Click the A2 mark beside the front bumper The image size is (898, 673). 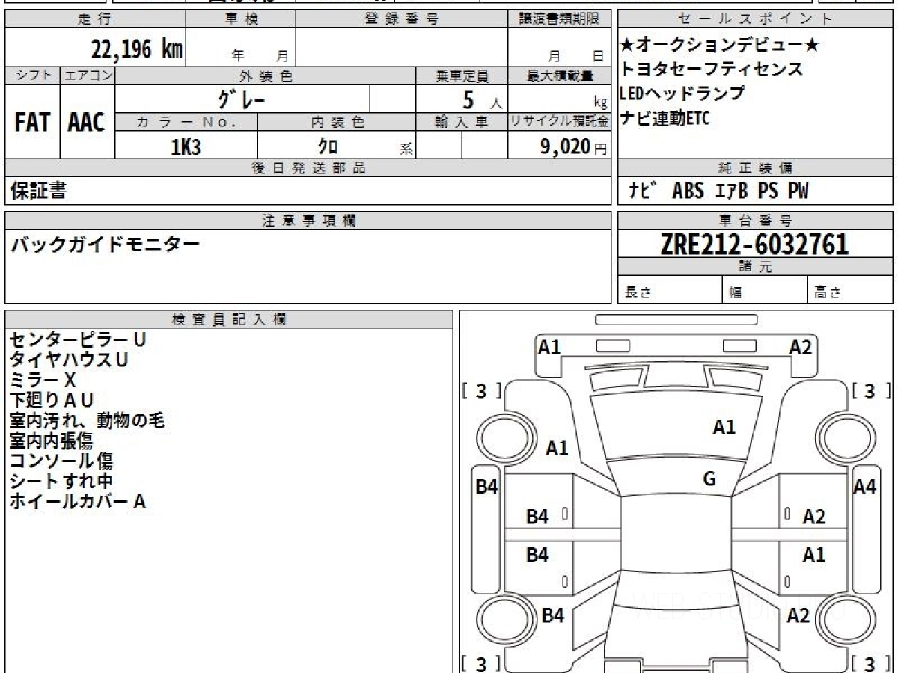pyautogui.click(x=801, y=347)
